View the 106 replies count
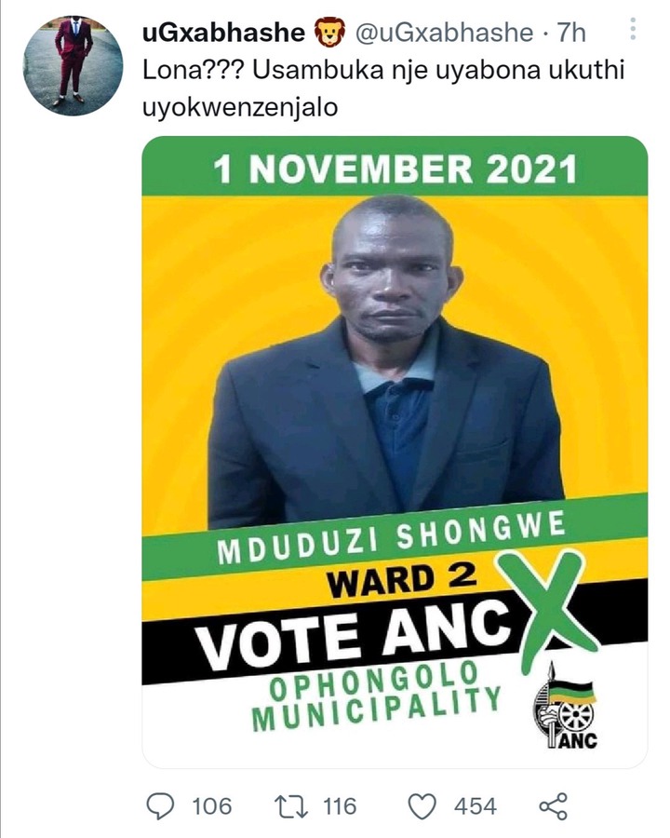The height and width of the screenshot is (838, 670). coord(211,806)
